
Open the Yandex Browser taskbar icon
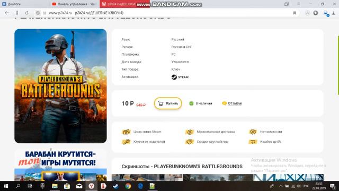(x=91, y=186)
